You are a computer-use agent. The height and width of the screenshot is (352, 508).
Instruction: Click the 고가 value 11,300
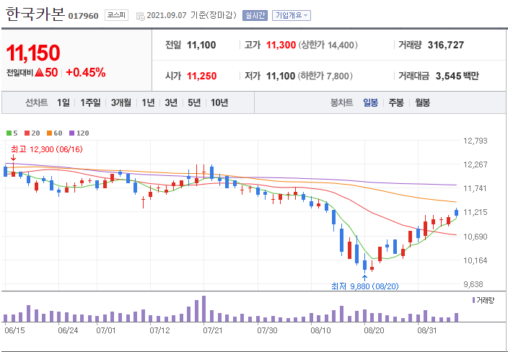281,45
